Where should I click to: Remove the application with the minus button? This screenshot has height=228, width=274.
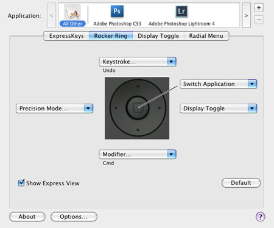click(x=259, y=20)
